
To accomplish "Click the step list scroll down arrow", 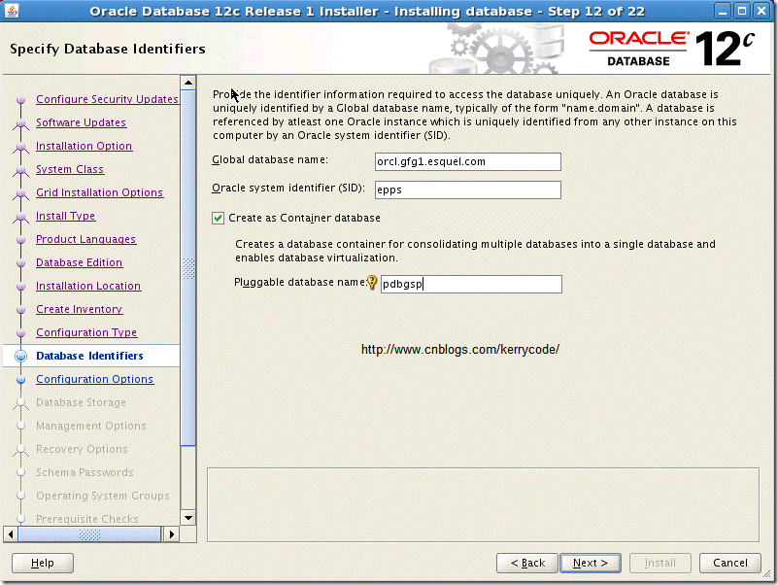I will (188, 518).
